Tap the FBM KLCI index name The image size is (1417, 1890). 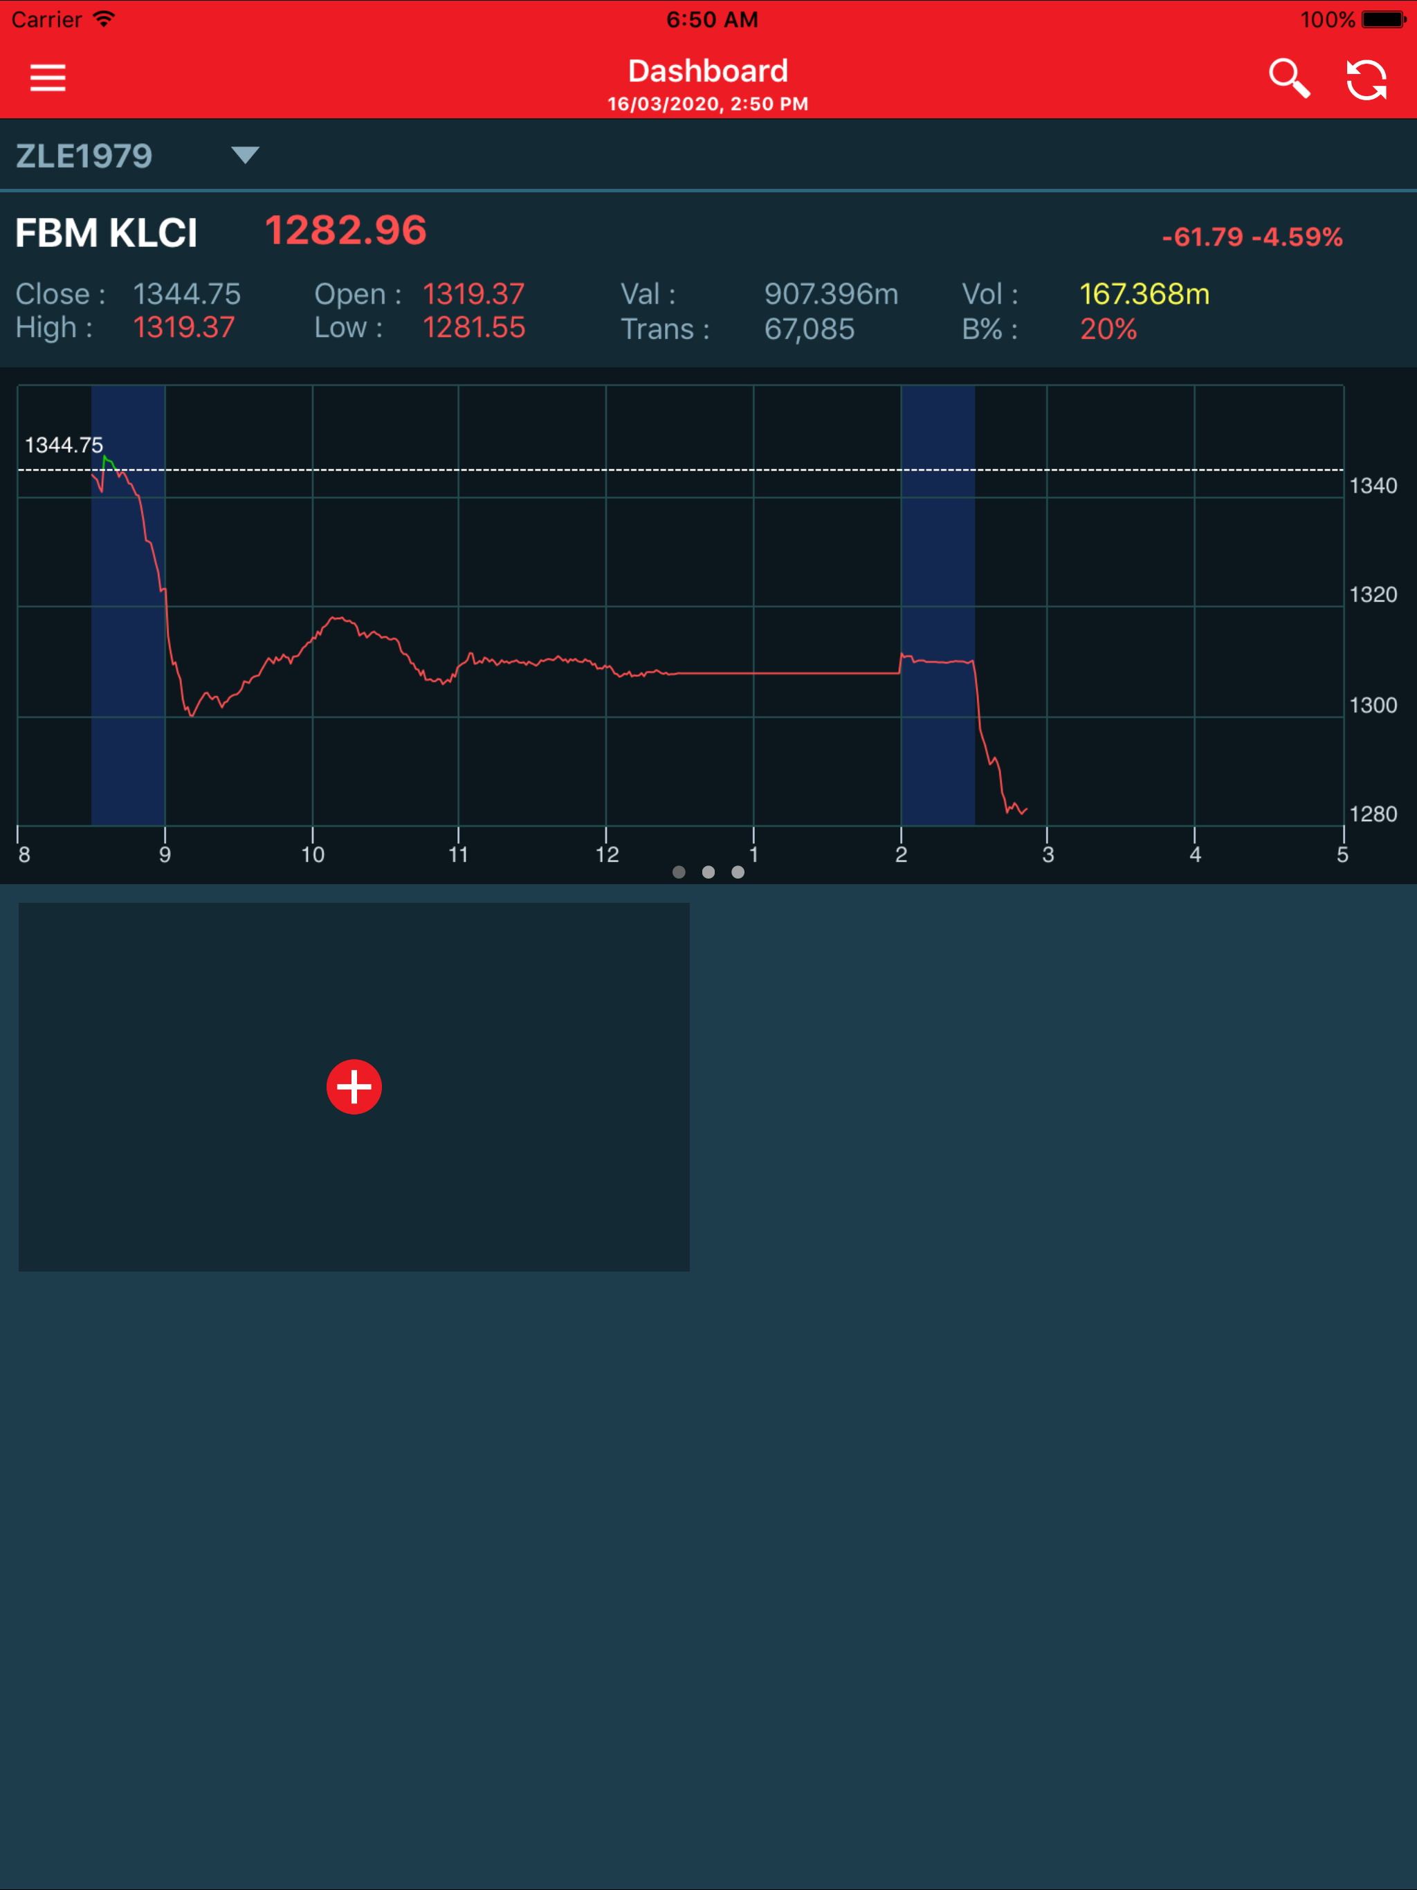[x=106, y=233]
